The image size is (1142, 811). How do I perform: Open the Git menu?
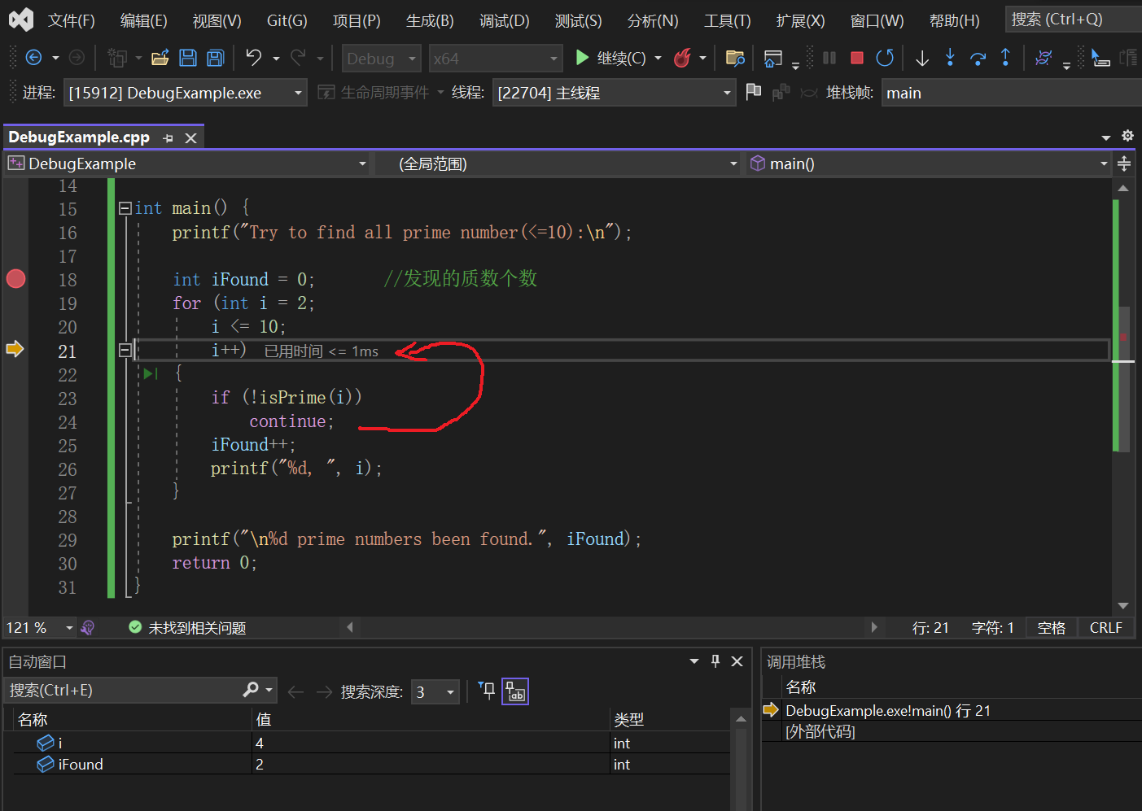287,20
